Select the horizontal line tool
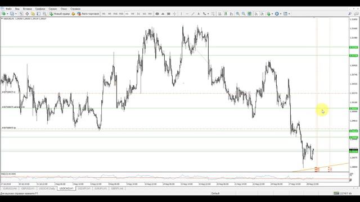 tap(187, 13)
